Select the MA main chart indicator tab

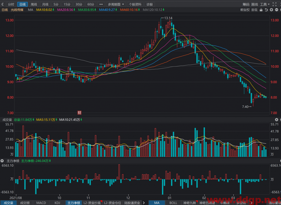pos(157,203)
